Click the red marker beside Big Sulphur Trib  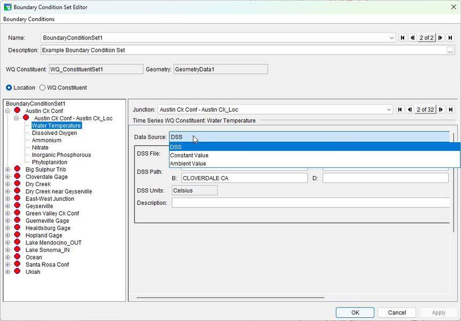point(17,169)
